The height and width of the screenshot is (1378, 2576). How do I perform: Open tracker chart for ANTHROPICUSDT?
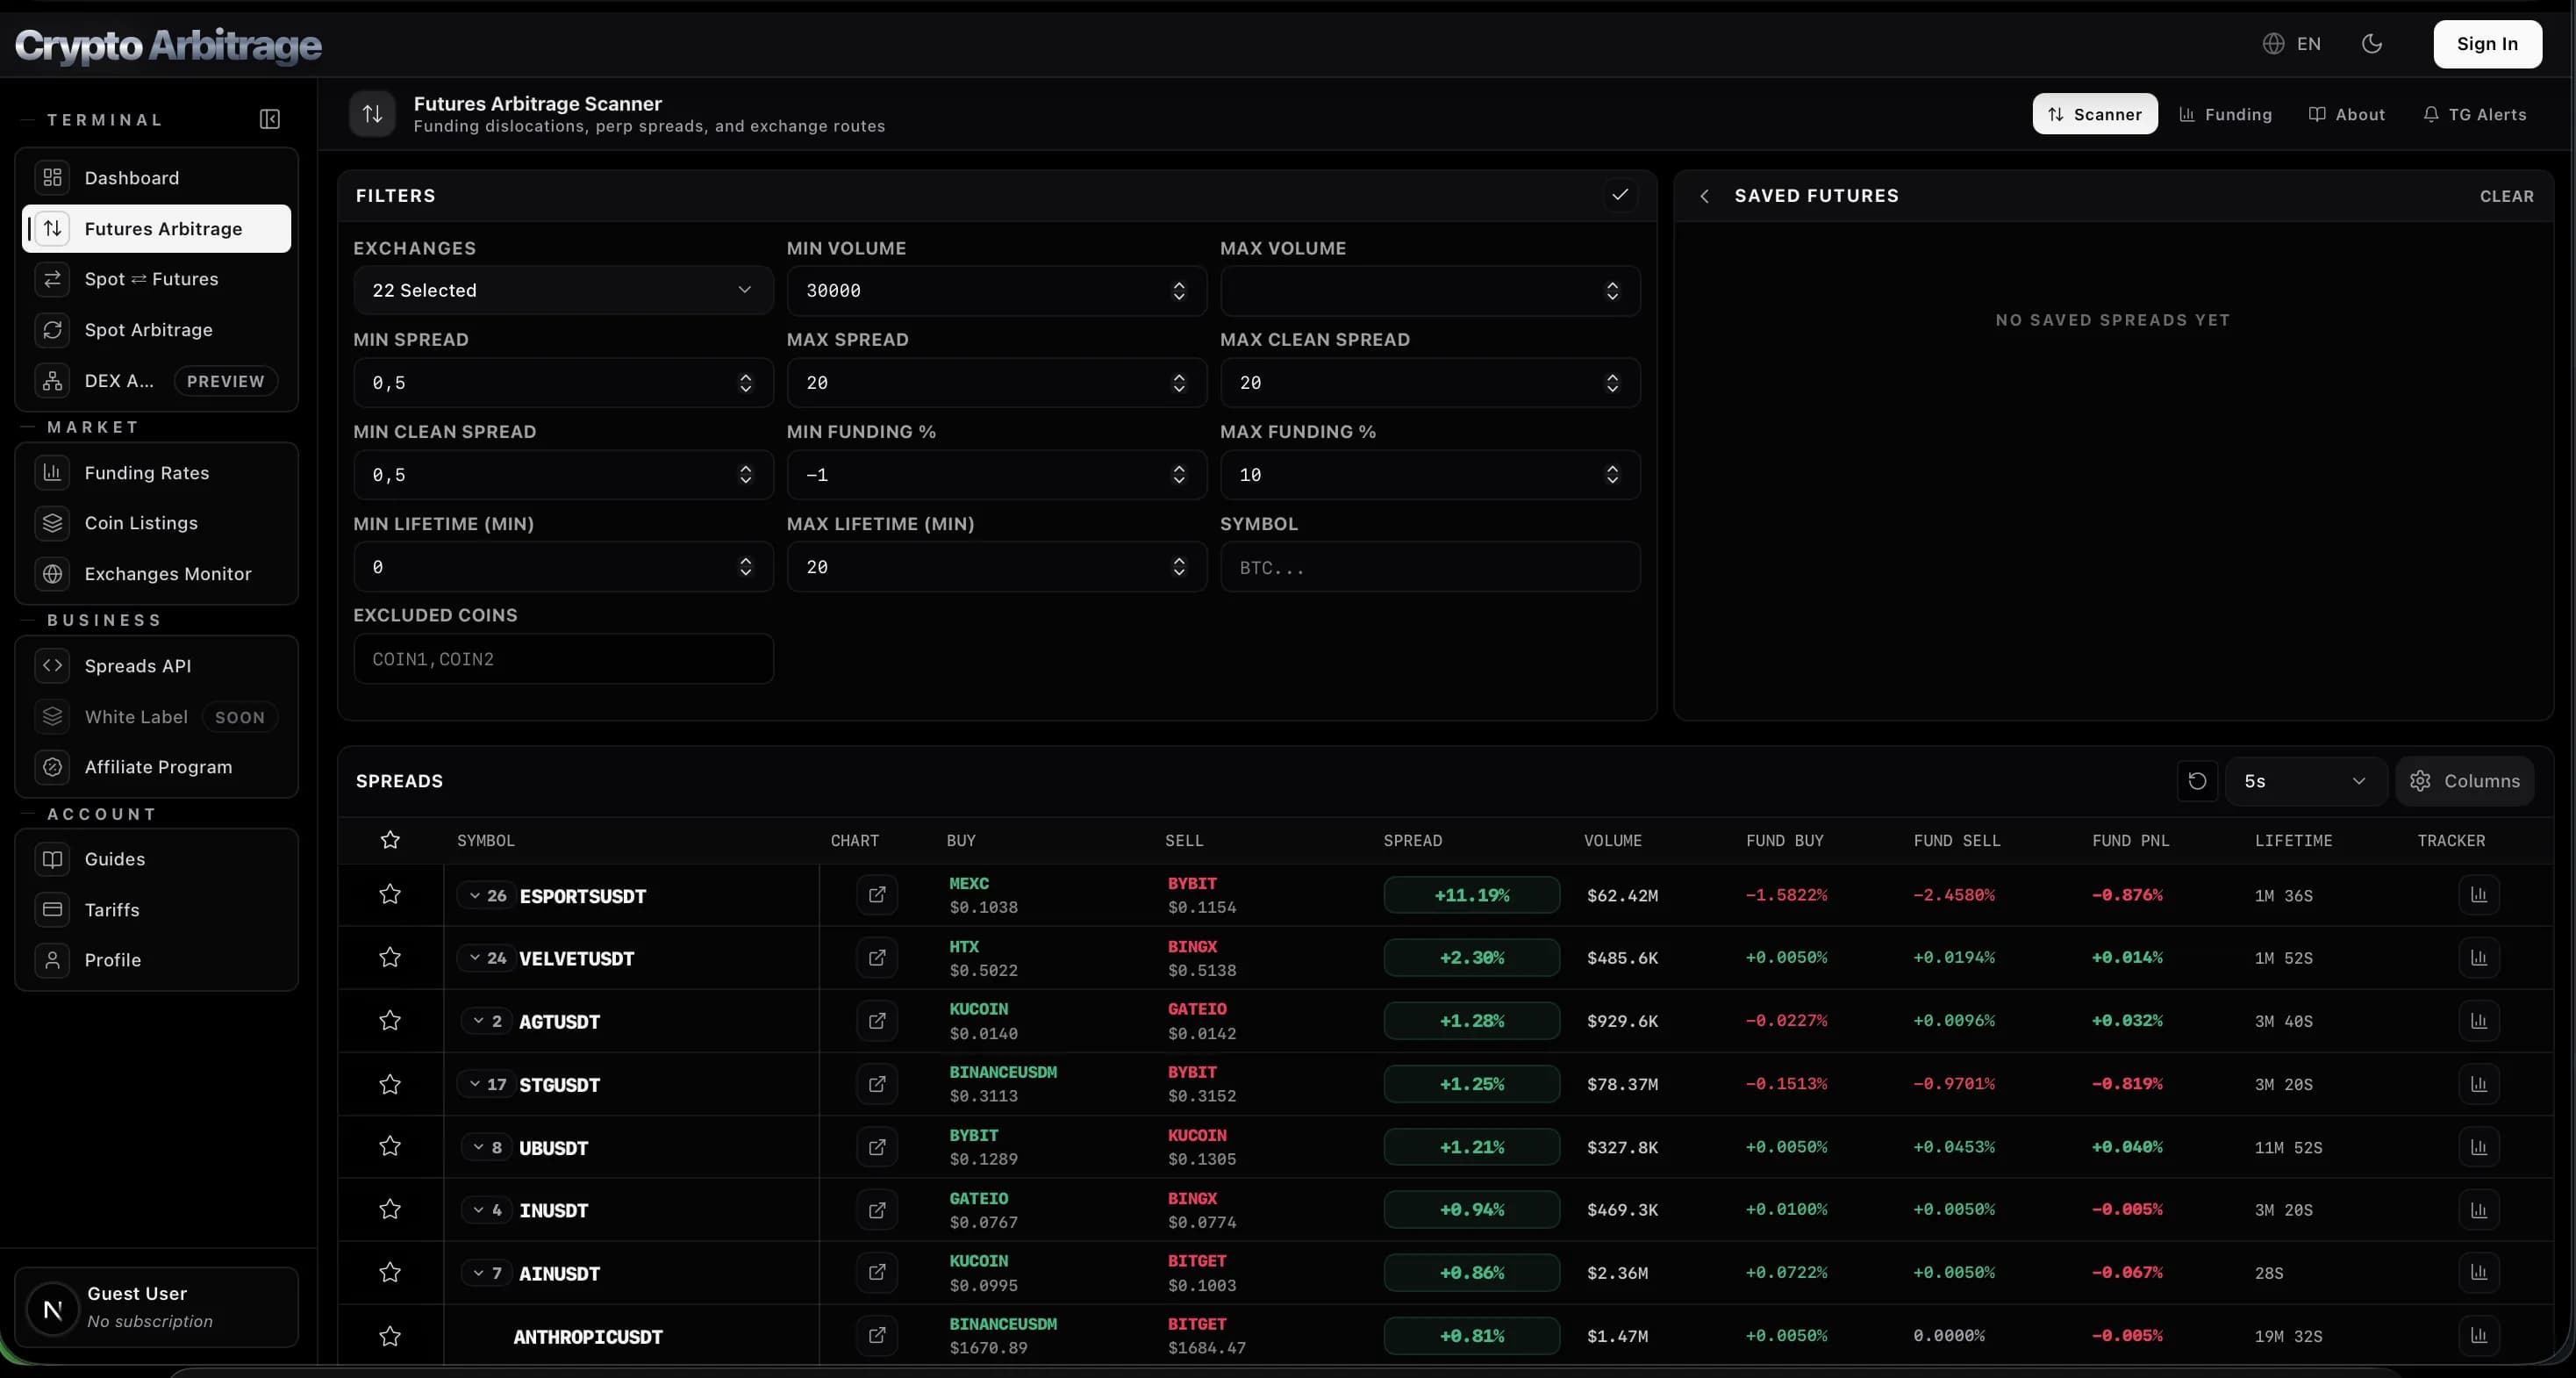click(x=2479, y=1336)
